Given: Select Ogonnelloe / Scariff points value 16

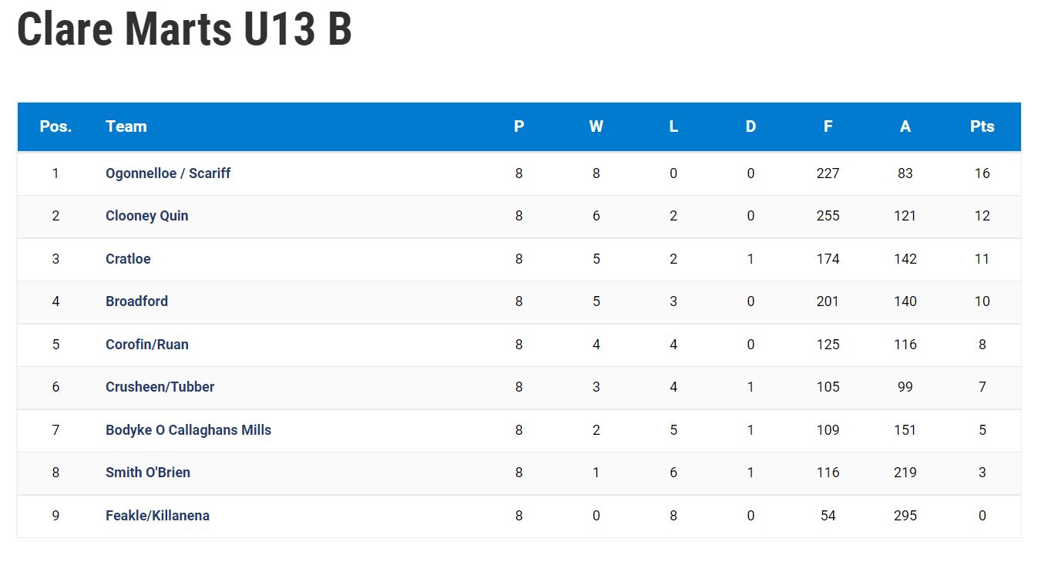Looking at the screenshot, I should (982, 173).
